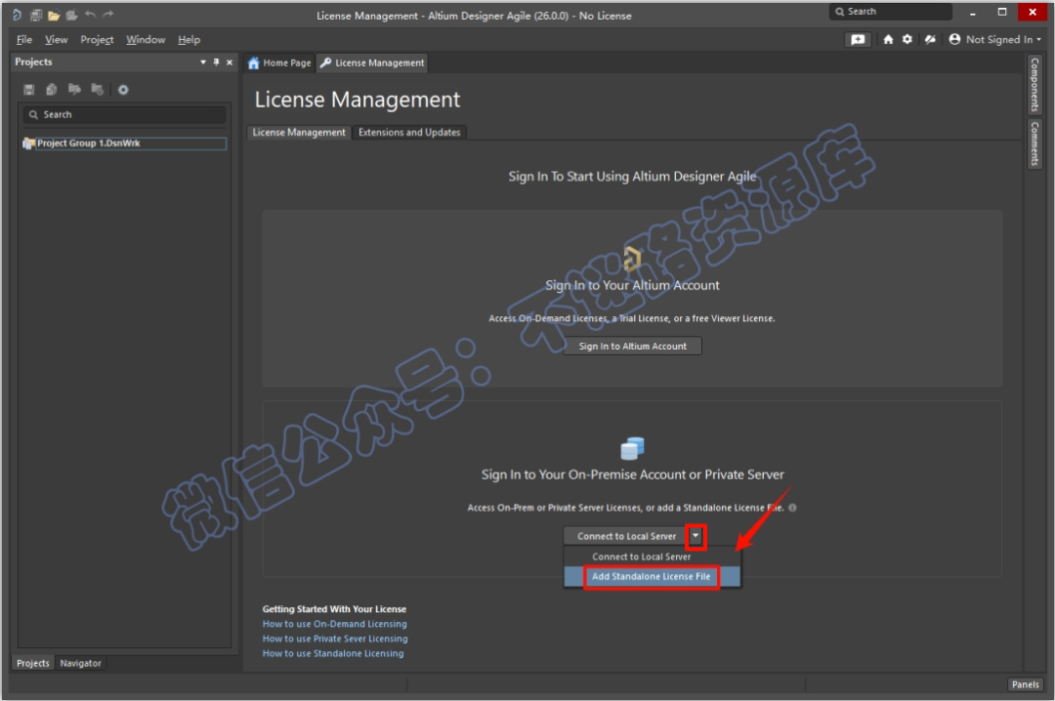
Task: Click the fourth Projects toolbar folder icon
Action: pos(97,90)
